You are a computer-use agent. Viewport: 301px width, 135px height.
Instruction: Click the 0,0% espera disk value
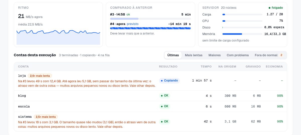tap(274, 27)
